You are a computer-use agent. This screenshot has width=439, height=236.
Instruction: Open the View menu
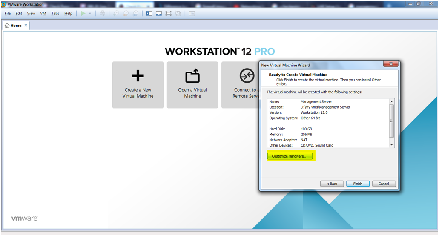31,14
